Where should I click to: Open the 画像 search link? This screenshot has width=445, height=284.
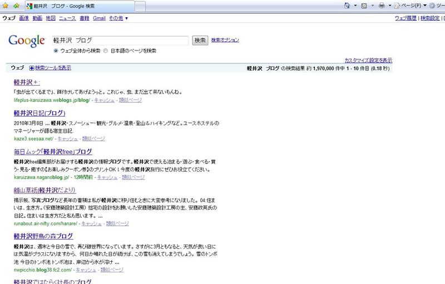click(24, 18)
